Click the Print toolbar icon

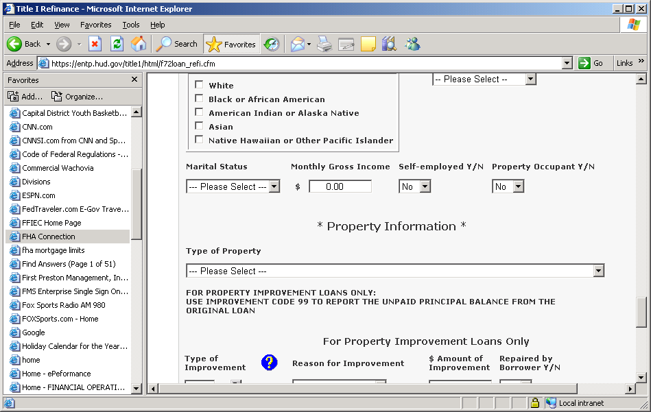(x=324, y=44)
